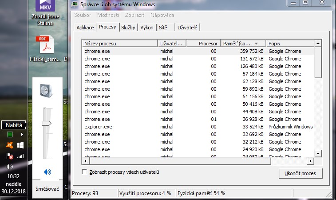Enable Zobrazit procesy všech uživatelů checkbox
This screenshot has height=200, width=336.
84,172
